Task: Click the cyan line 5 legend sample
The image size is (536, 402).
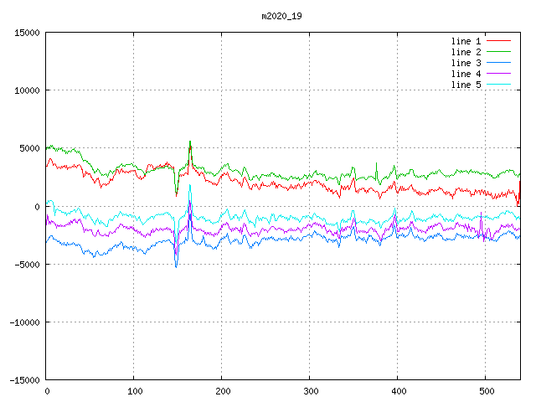Action: tap(499, 85)
